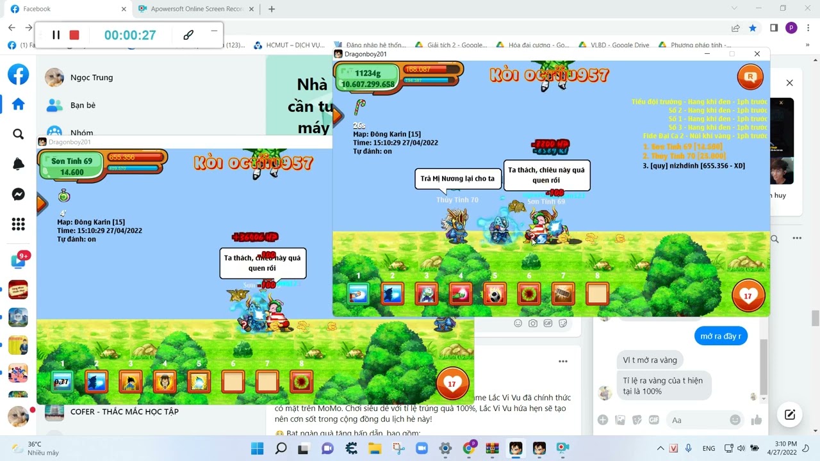The width and height of the screenshot is (820, 461).
Task: Open COFER - THẮC MẮC HỌC TẬP group
Action: (x=112, y=412)
